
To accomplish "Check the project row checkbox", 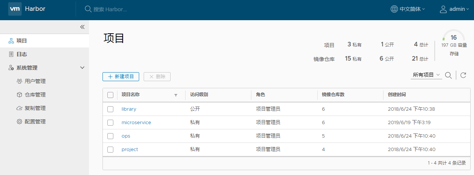I will tap(110, 150).
